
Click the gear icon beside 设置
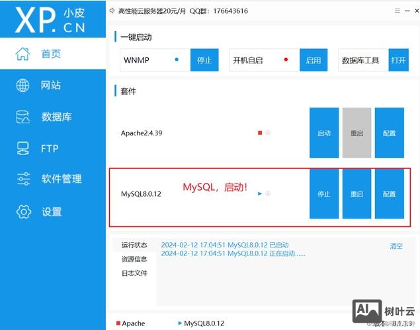point(24,212)
